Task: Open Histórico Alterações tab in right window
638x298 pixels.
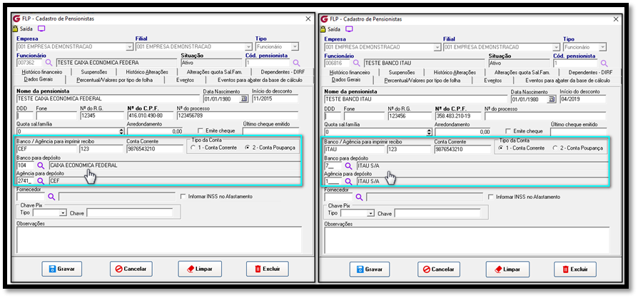Action: [x=455, y=72]
